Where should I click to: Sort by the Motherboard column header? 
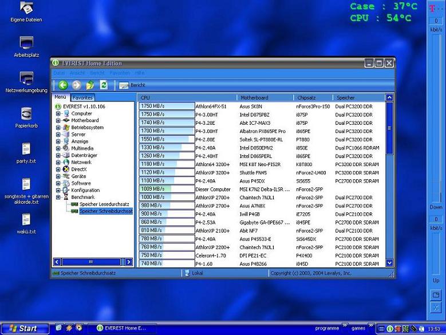point(266,97)
